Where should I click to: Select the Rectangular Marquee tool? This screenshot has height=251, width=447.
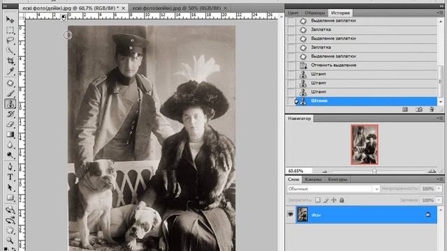(x=10, y=30)
